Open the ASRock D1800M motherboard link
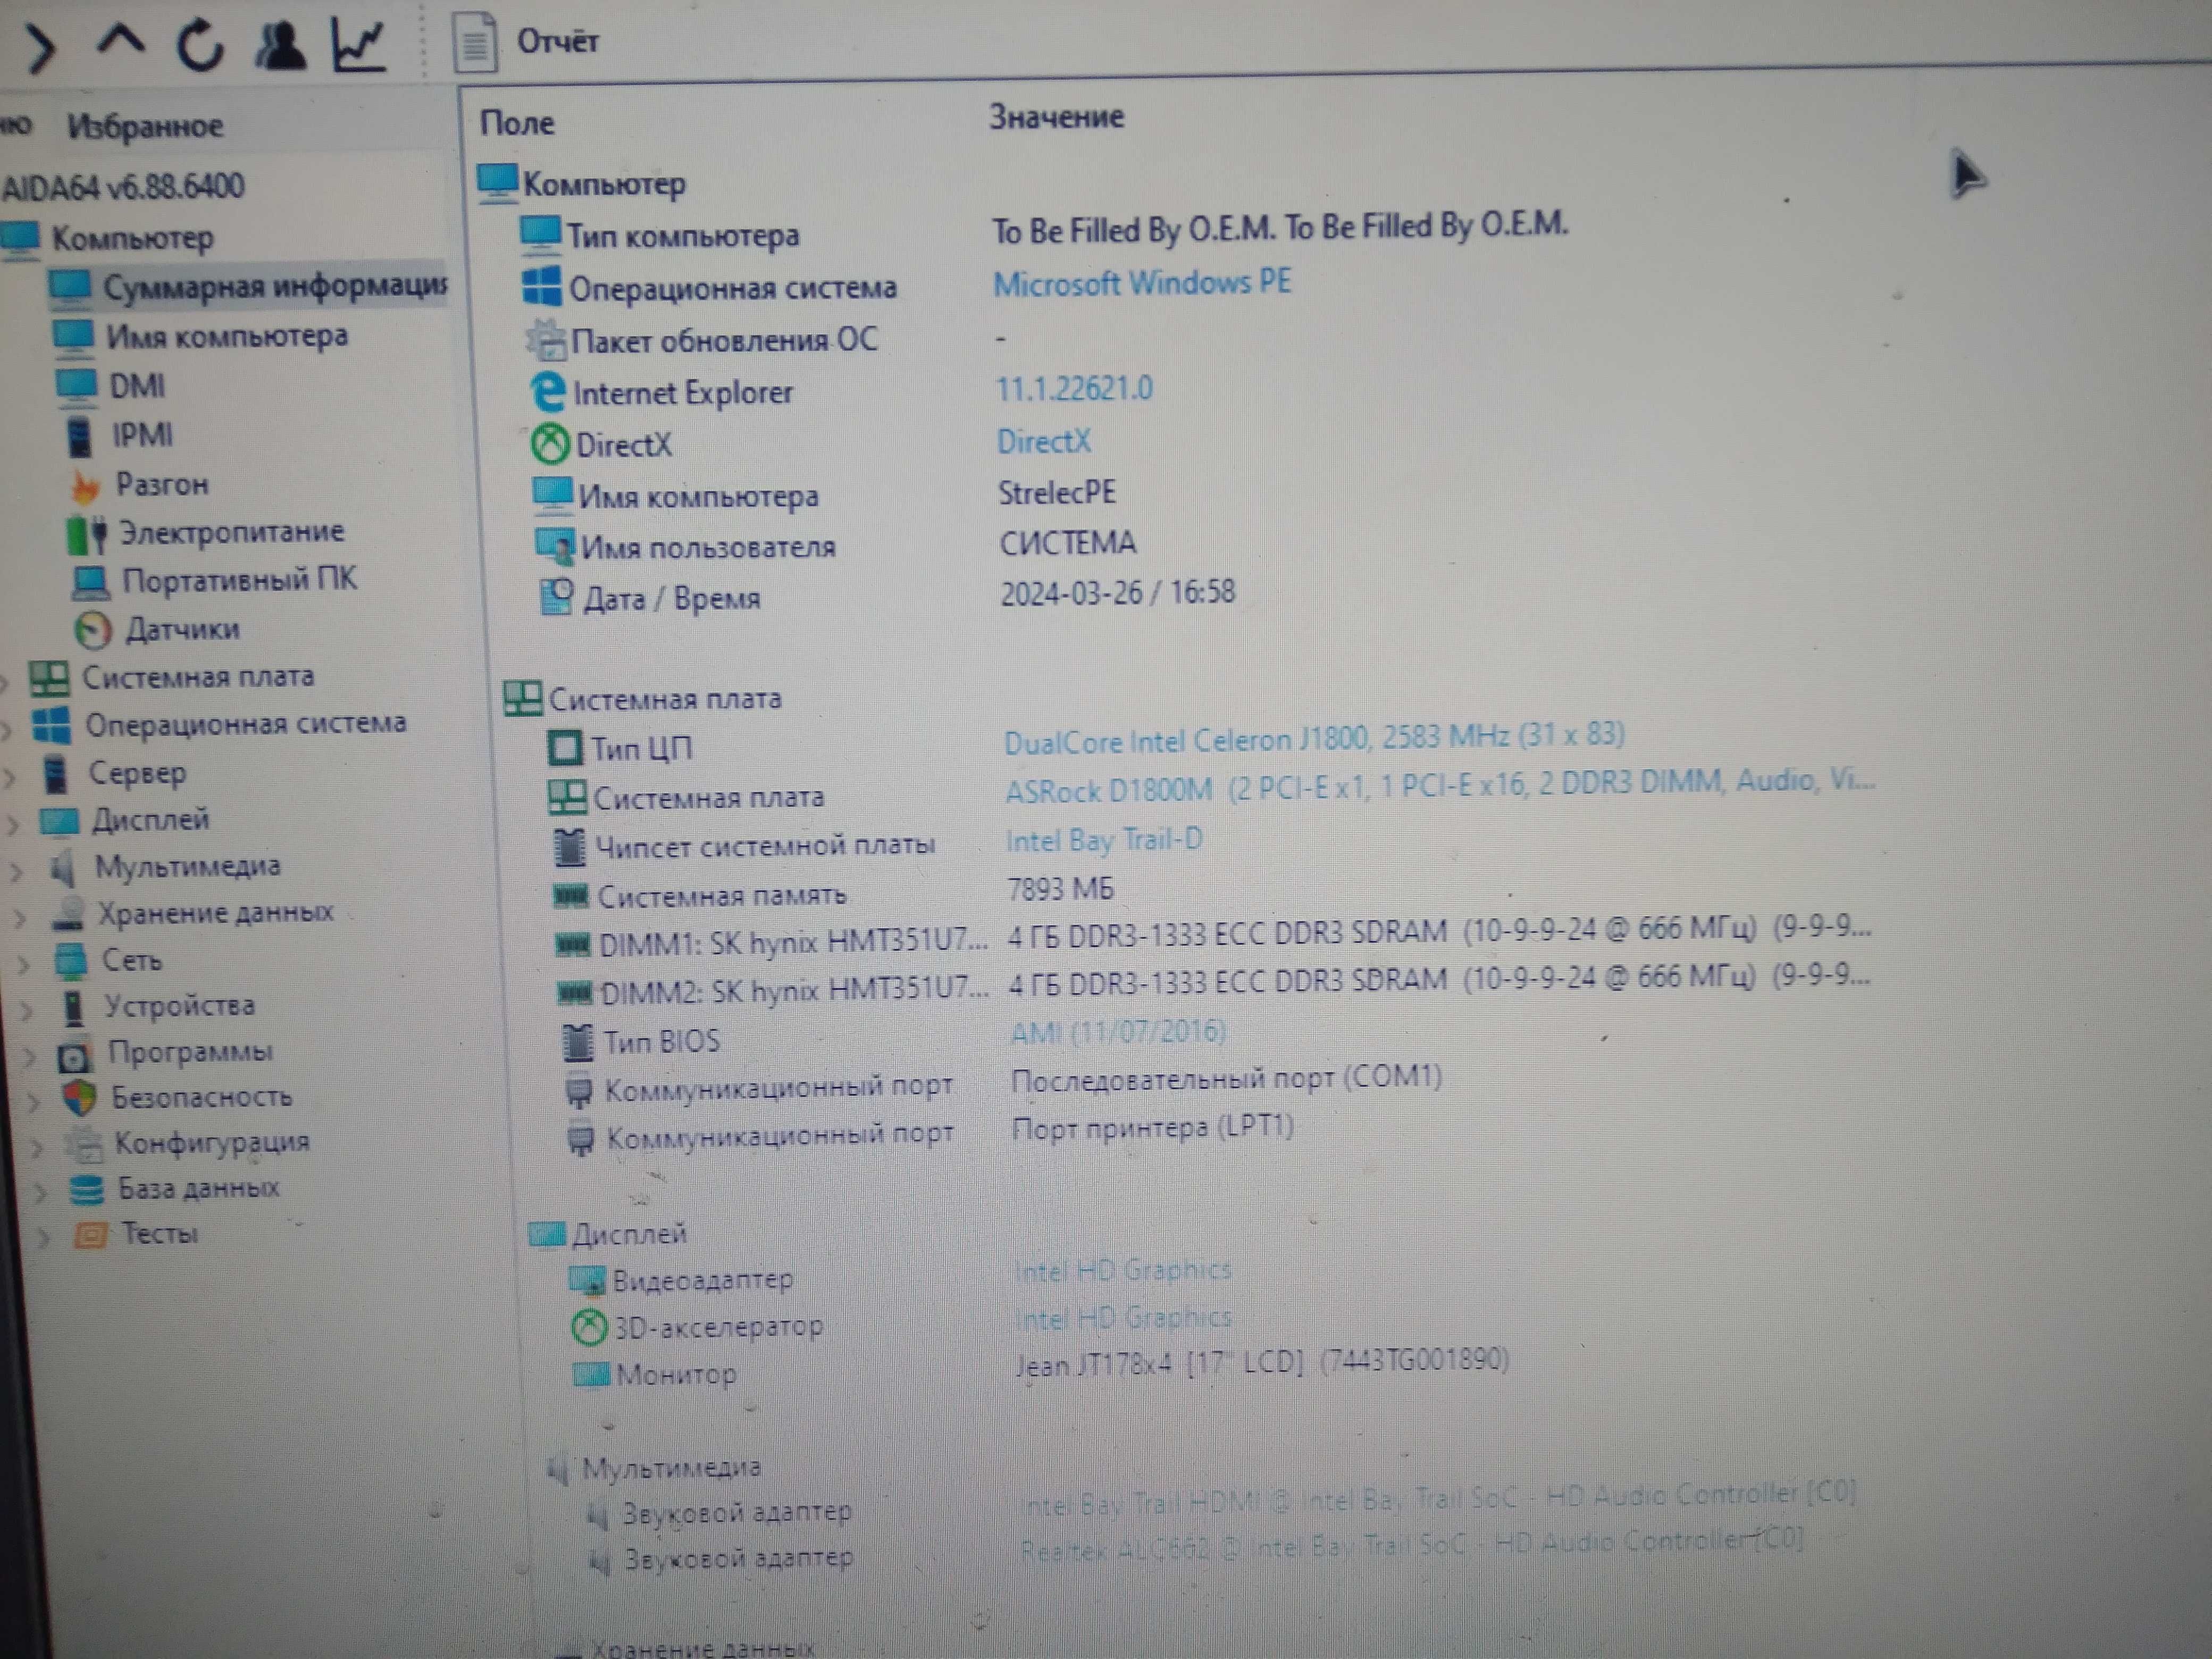This screenshot has height=1659, width=2212. [1440, 785]
